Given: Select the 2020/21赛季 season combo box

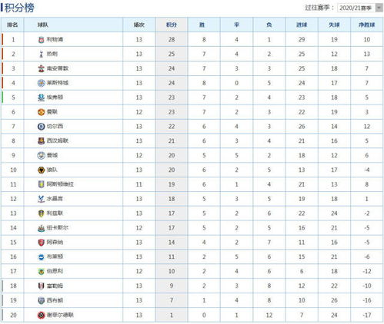Looking at the screenshot, I should click(x=360, y=8).
